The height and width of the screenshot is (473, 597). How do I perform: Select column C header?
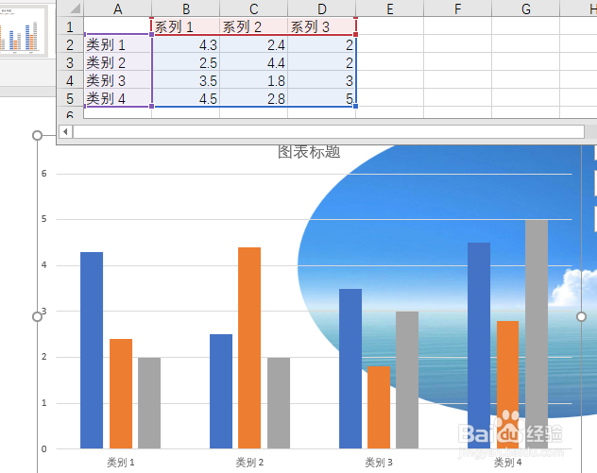pos(253,8)
